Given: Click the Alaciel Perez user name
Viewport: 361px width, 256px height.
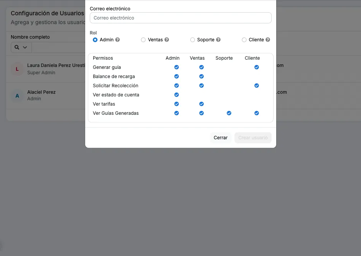Looking at the screenshot, I should point(41,92).
